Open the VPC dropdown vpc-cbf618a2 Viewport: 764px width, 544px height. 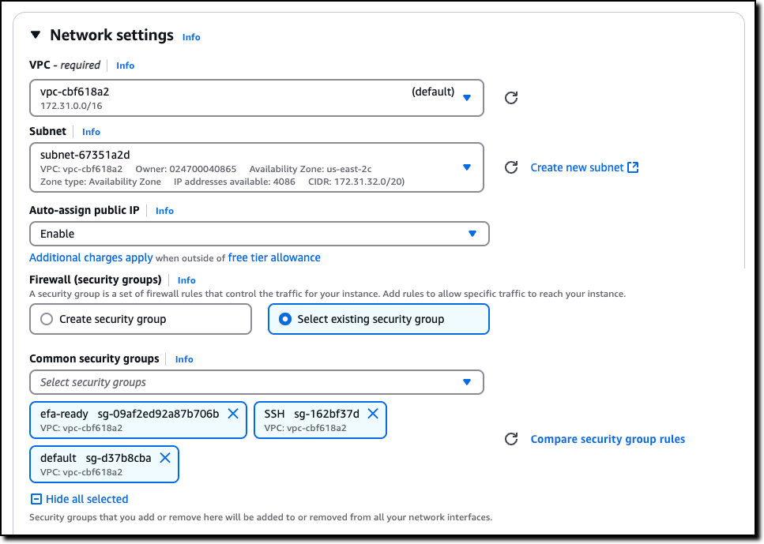pos(256,98)
